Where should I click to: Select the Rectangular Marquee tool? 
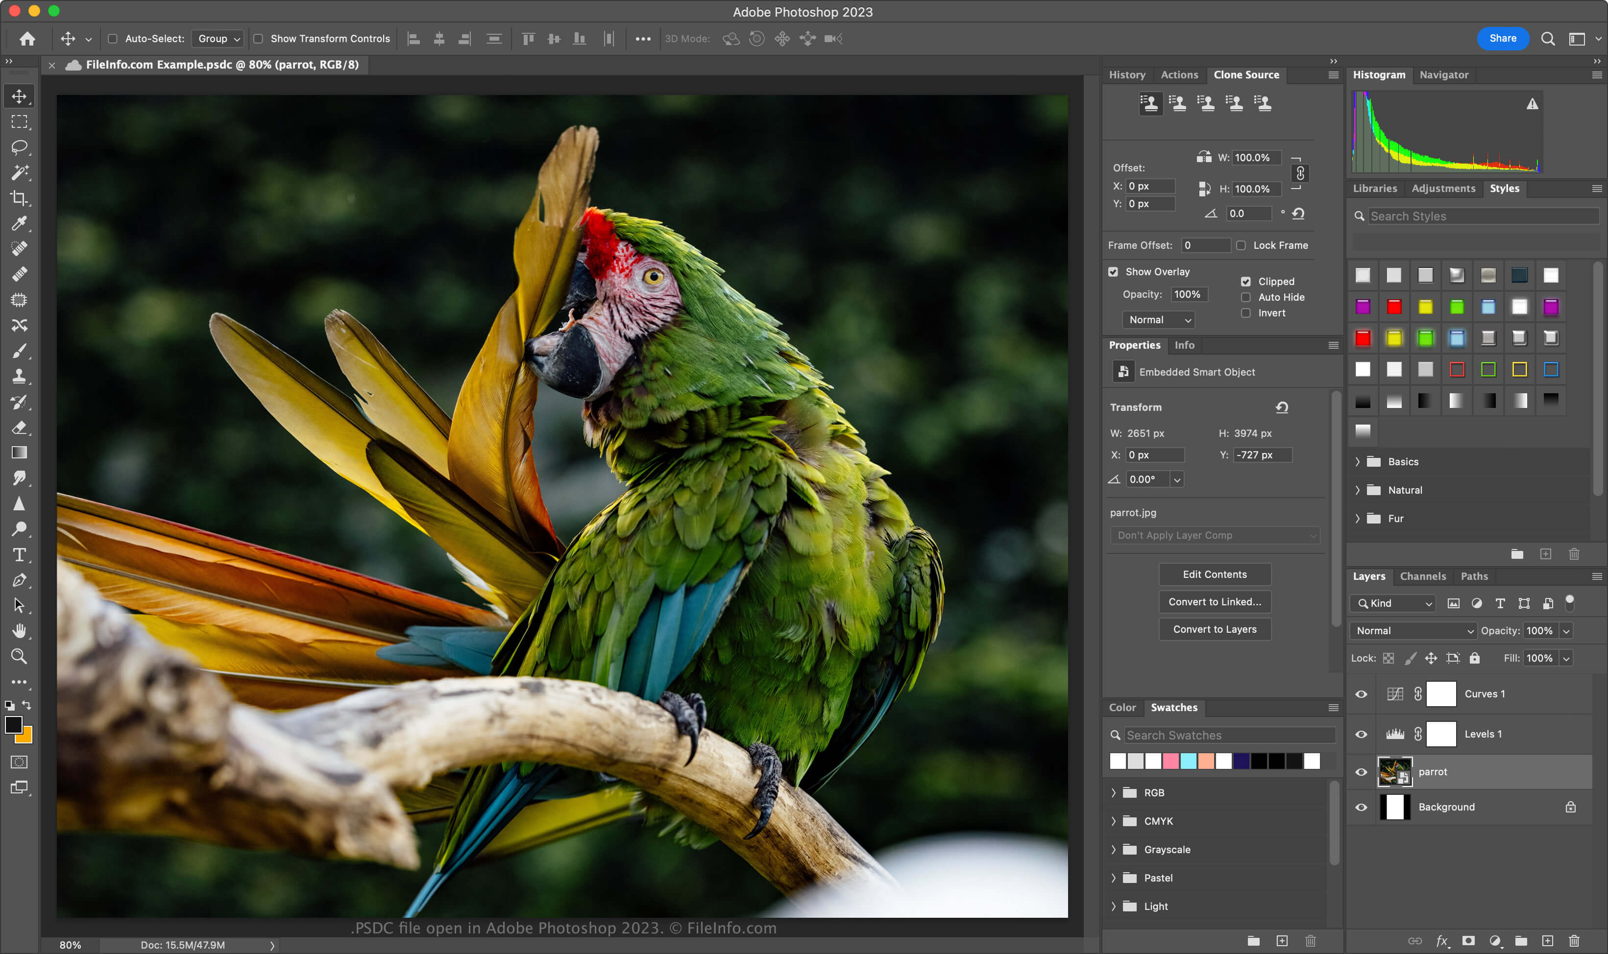tap(19, 121)
